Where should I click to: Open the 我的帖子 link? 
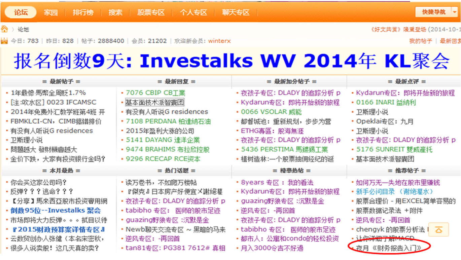pyautogui.click(x=421, y=41)
